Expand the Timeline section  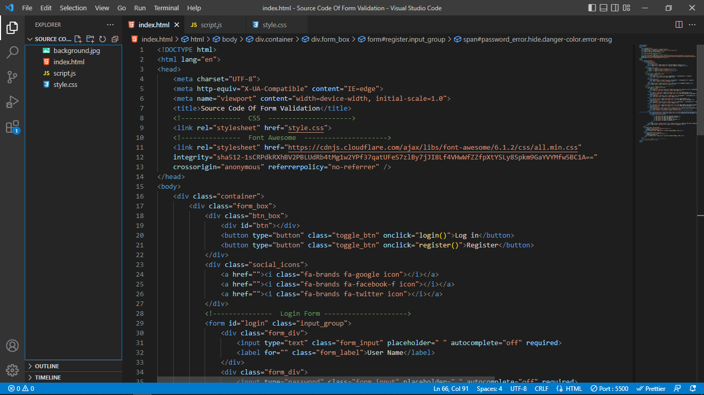point(48,378)
